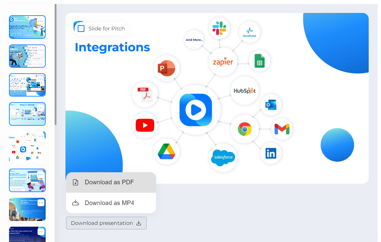This screenshot has width=381, height=242.
Task: Click the LinkedIn icon on slide
Action: coord(271,153)
